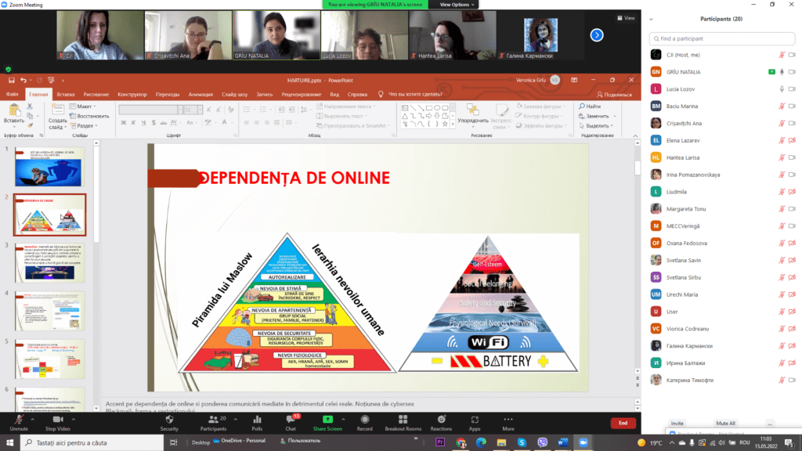This screenshot has width=802, height=451.
Task: Toggle mute for Lucia Lozov in participant list
Action: 781,88
